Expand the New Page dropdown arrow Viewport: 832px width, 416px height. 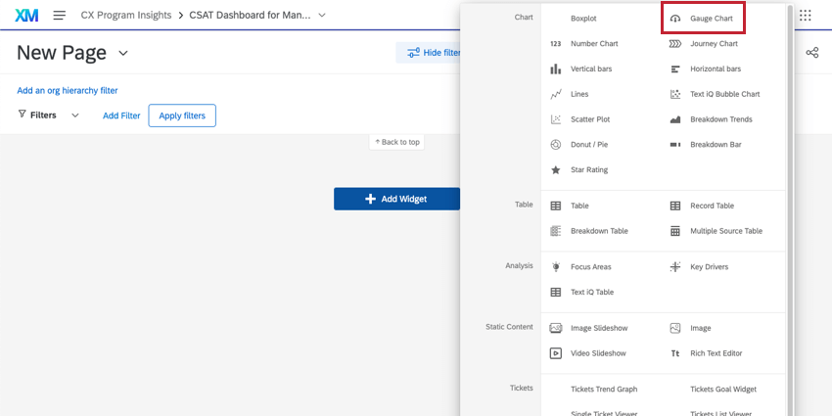point(123,53)
